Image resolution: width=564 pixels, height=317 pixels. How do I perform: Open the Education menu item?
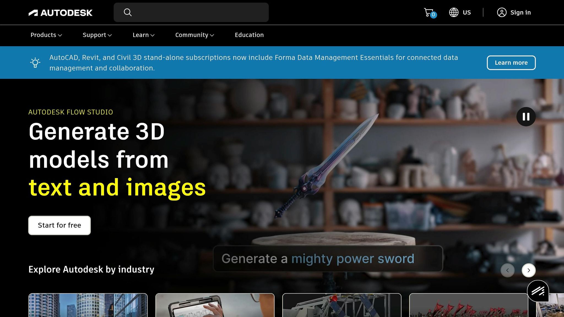tap(249, 35)
